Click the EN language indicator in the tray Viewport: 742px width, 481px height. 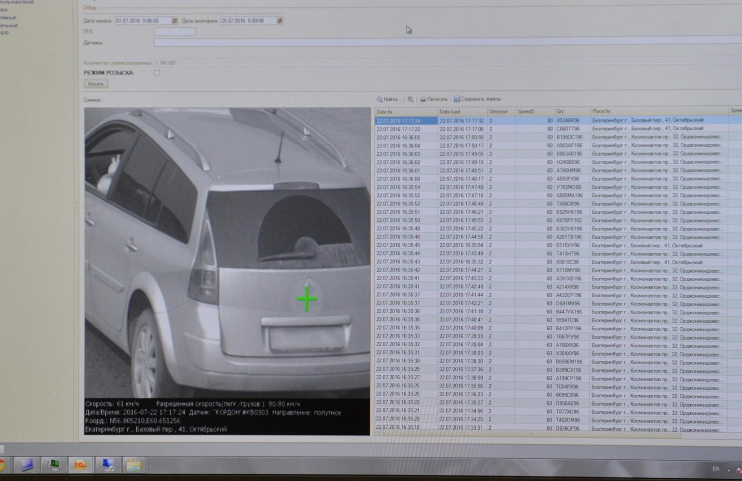click(716, 469)
